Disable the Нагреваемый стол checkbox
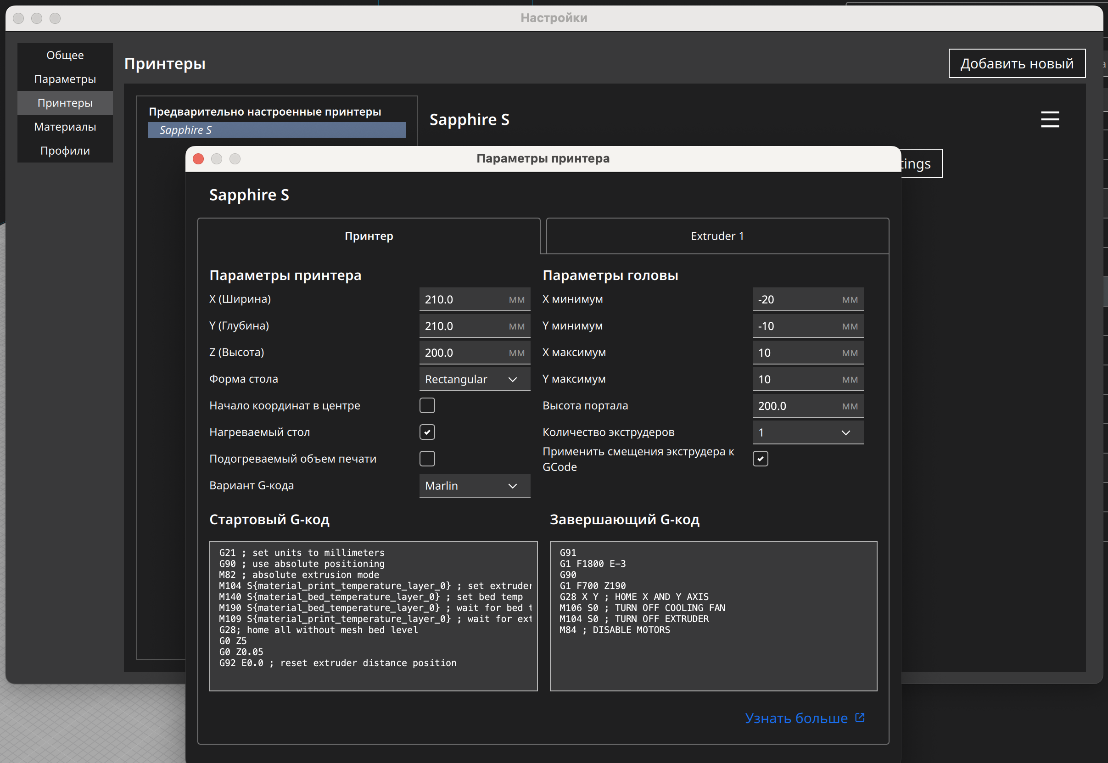1108x763 pixels. (x=427, y=432)
